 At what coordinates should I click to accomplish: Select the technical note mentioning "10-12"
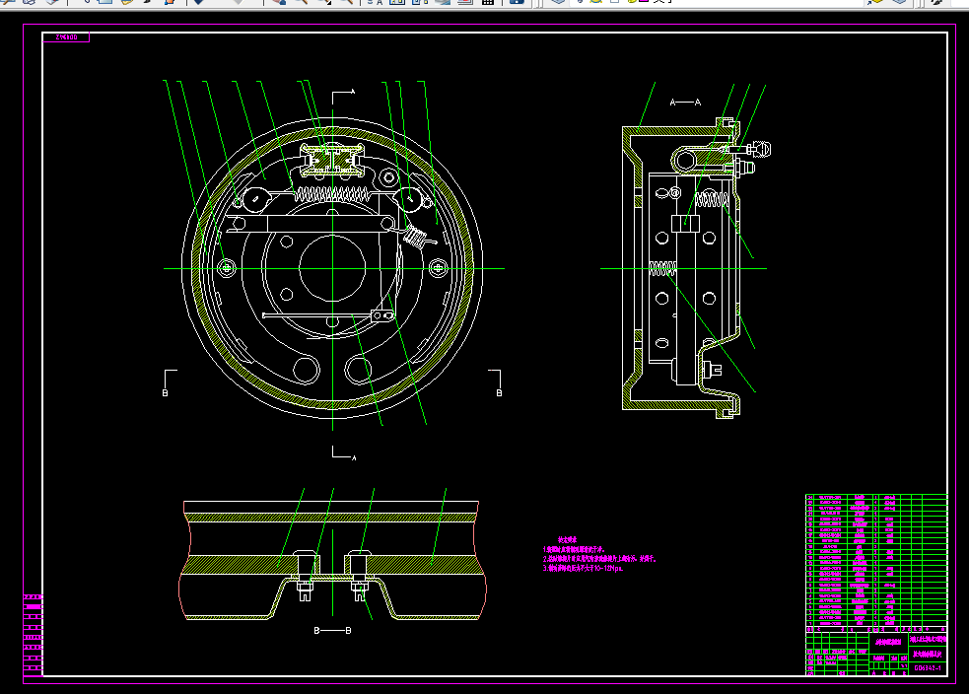coord(583,568)
